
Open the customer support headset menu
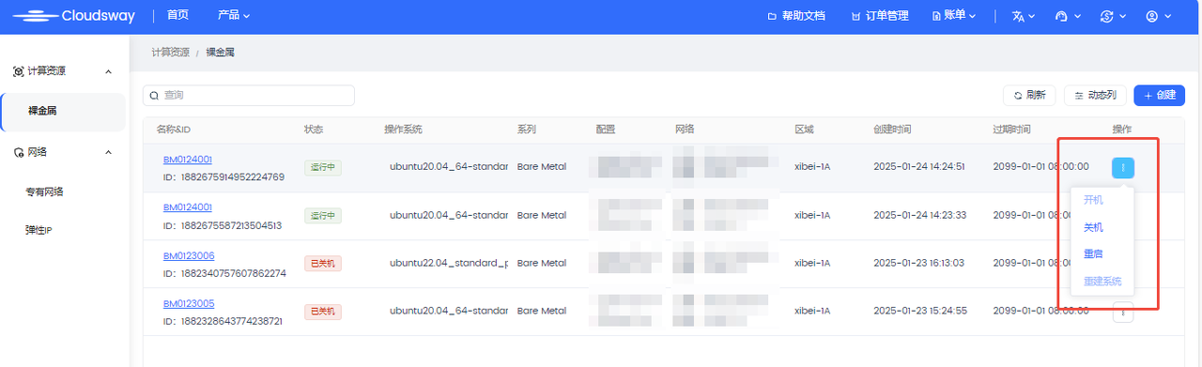[x=1069, y=16]
